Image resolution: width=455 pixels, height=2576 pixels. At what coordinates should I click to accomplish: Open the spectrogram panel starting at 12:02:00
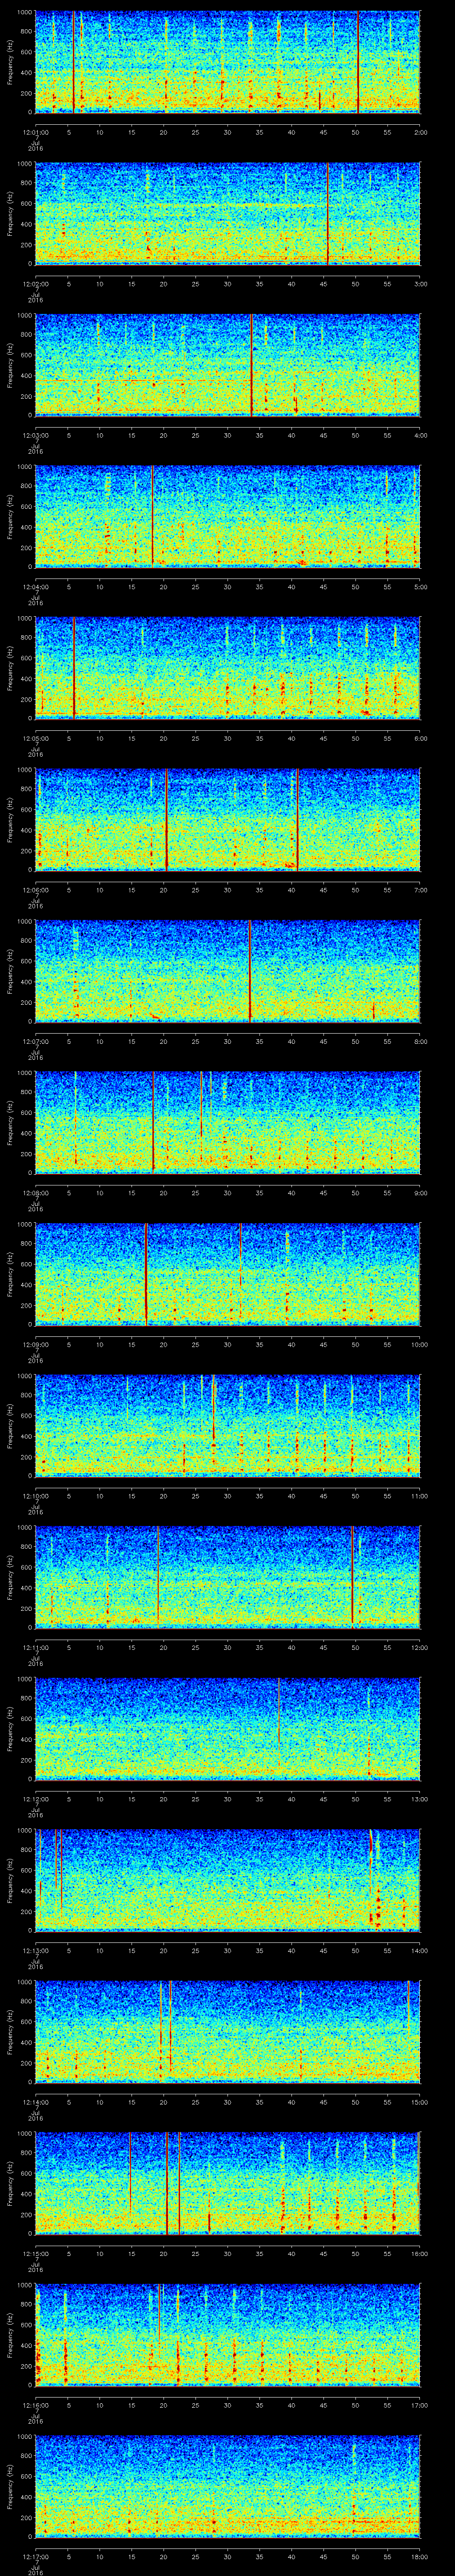[228, 213]
